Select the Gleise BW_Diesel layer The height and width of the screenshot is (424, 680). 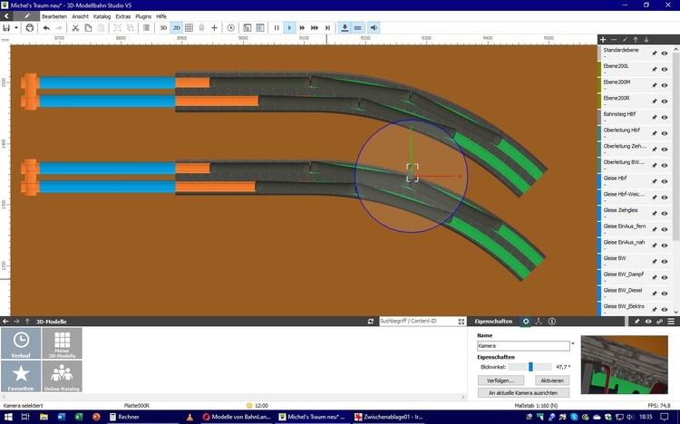coord(634,294)
